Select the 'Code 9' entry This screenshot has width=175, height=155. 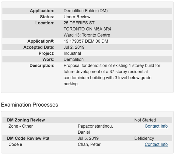pyautogui.click(x=16, y=145)
